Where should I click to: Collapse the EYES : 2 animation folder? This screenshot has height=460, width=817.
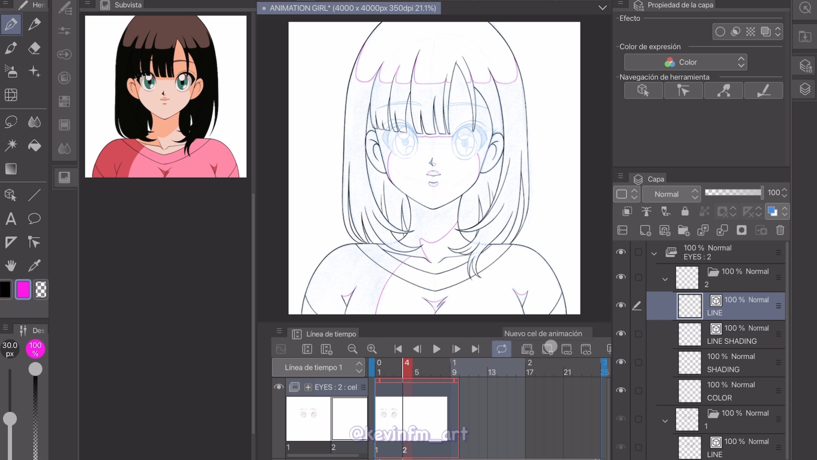coord(654,253)
